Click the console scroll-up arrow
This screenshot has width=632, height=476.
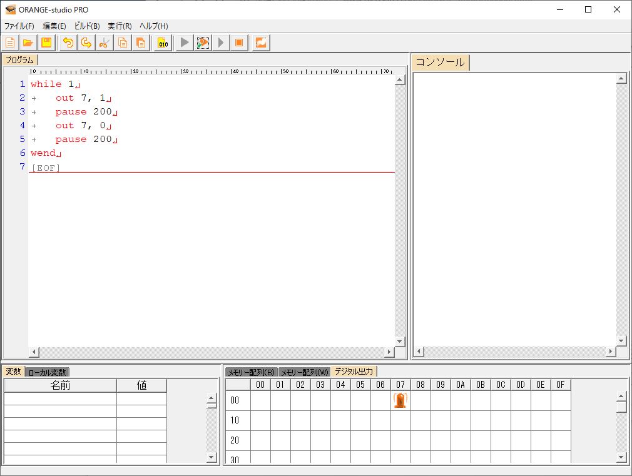coord(621,79)
